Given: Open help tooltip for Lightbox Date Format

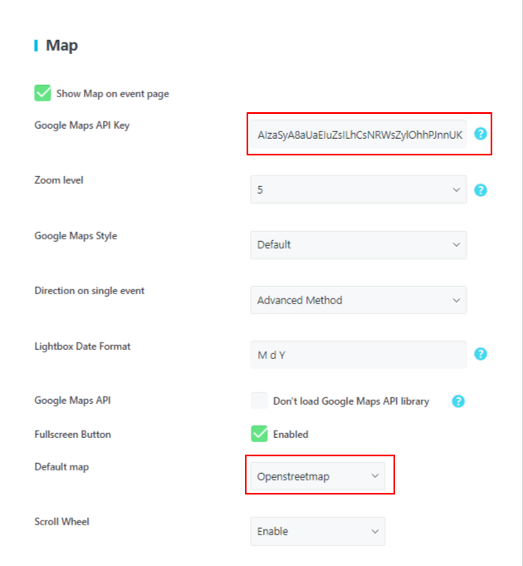Looking at the screenshot, I should point(480,354).
